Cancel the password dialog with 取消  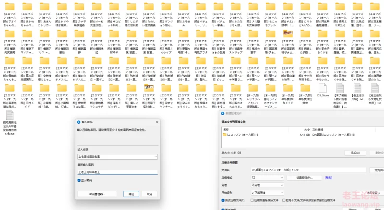149,194
